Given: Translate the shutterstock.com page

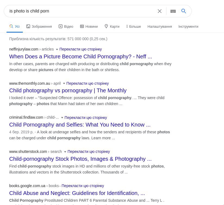Looking at the screenshot, I should point(89,152).
